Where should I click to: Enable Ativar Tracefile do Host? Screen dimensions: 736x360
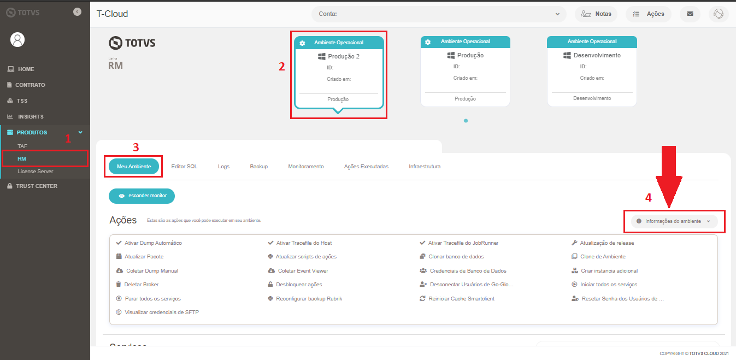(270, 242)
